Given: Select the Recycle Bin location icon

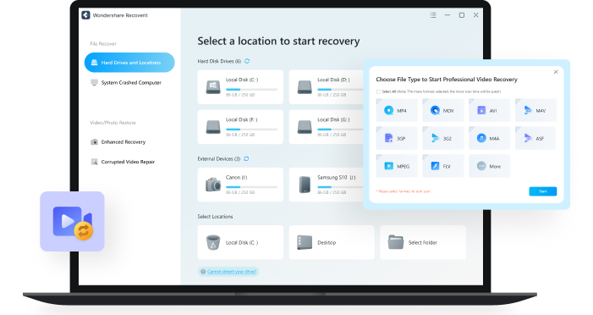Looking at the screenshot, I should [x=213, y=242].
